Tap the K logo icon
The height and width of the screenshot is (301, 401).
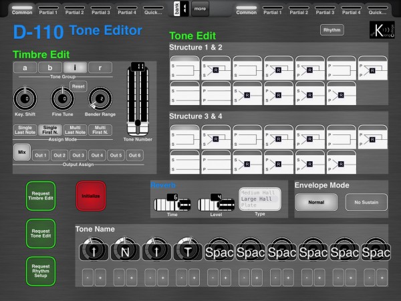(382, 30)
